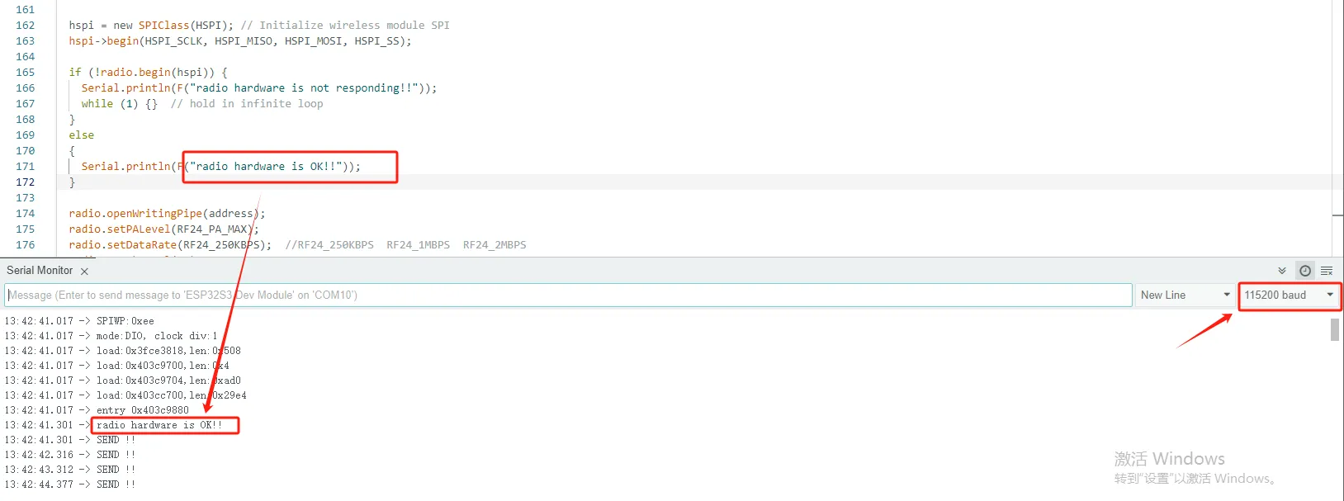Toggle the timestamp clock icon
Screen dimensions: 1344x501
pyautogui.click(x=1305, y=271)
